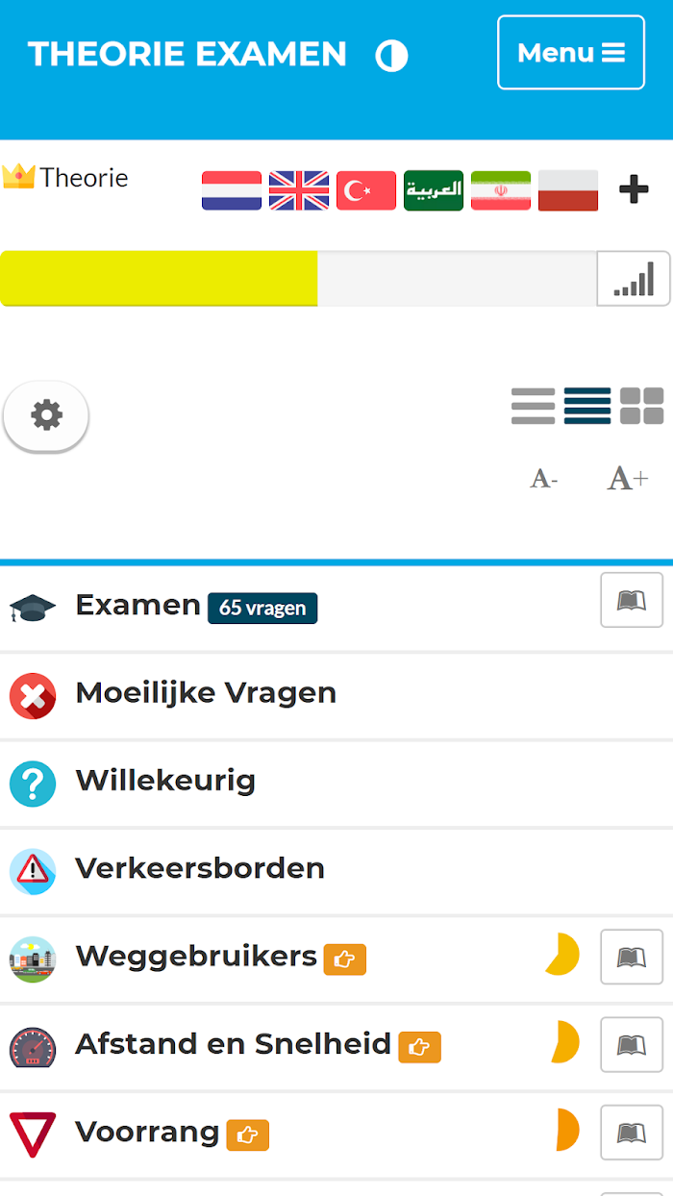The image size is (673, 1196).
Task: Choose the Turkish flag language
Action: [x=366, y=190]
